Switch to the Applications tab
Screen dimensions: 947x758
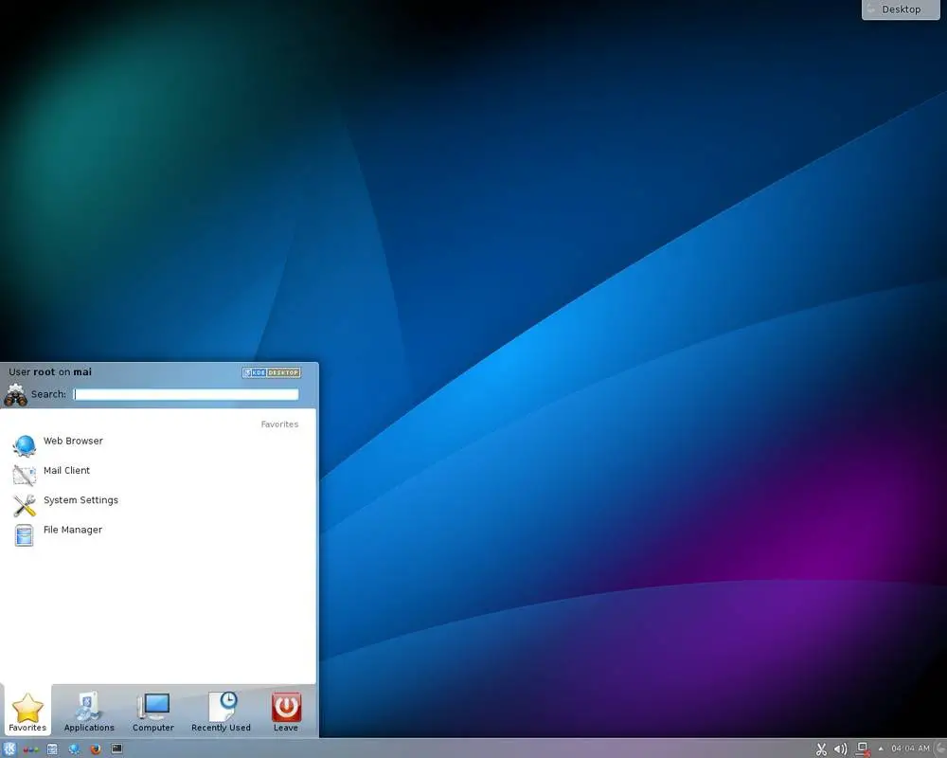click(89, 712)
